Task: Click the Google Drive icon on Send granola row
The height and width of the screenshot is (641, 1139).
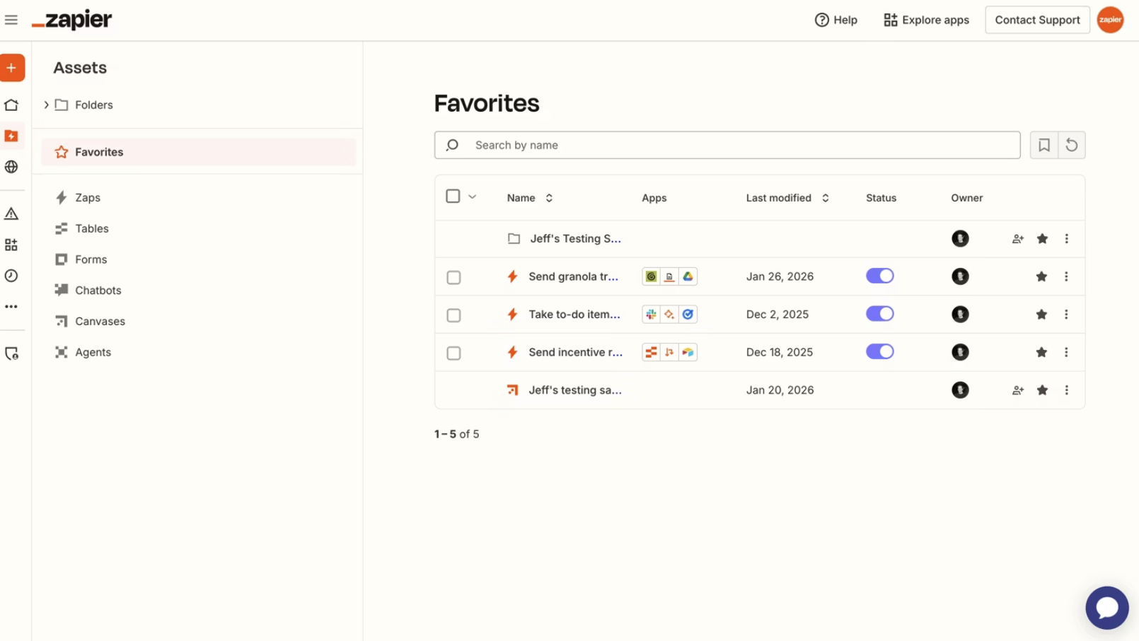Action: [688, 276]
